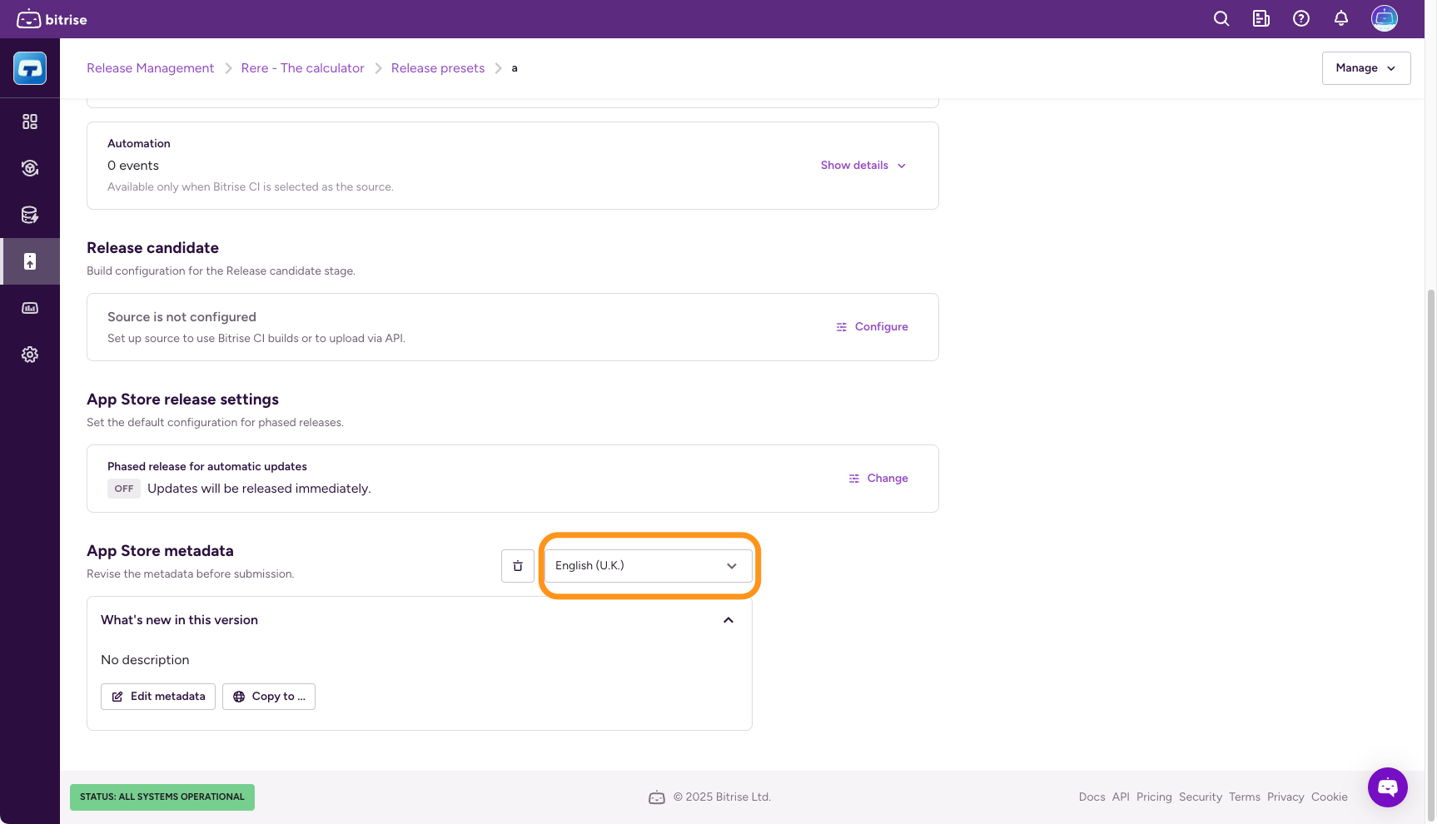
Task: Go to Release presets breadcrumb
Action: 438,68
